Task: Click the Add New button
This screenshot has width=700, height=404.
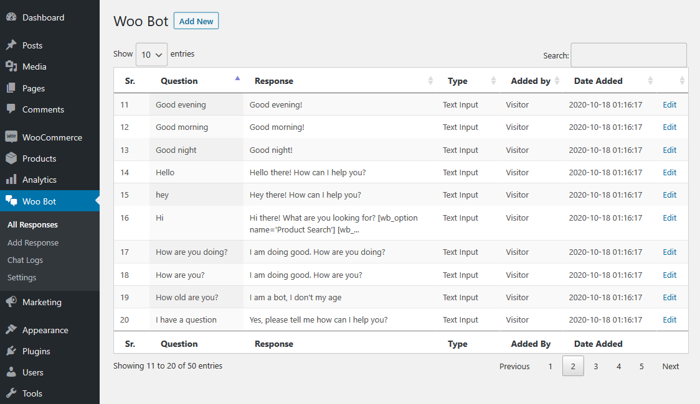Action: 196,21
